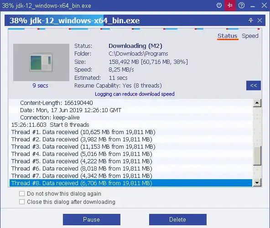270x228 pixels.
Task: Switch to the Speed tab
Action: click(x=250, y=36)
